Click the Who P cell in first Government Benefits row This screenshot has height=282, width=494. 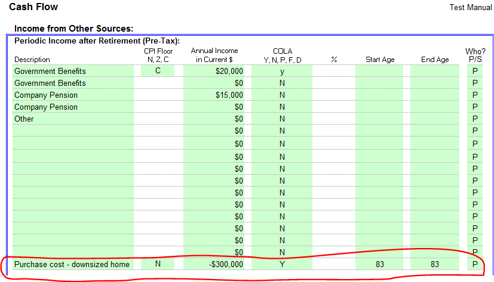pyautogui.click(x=475, y=72)
